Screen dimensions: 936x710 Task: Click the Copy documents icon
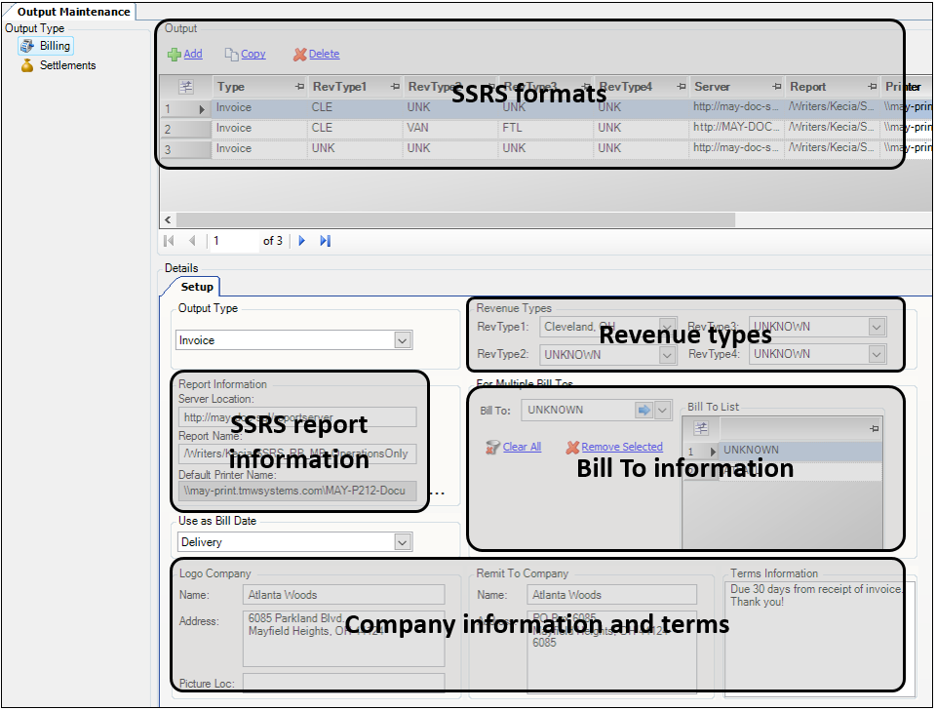231,55
